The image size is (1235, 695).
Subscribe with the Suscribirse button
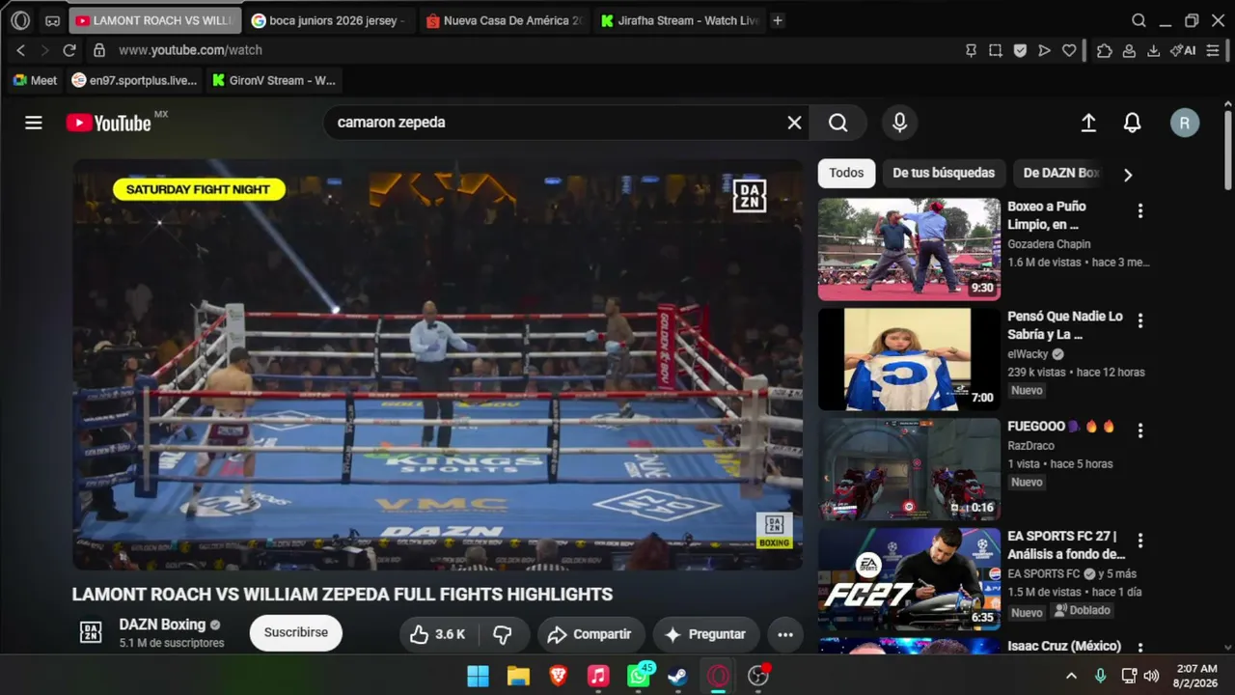tap(296, 632)
